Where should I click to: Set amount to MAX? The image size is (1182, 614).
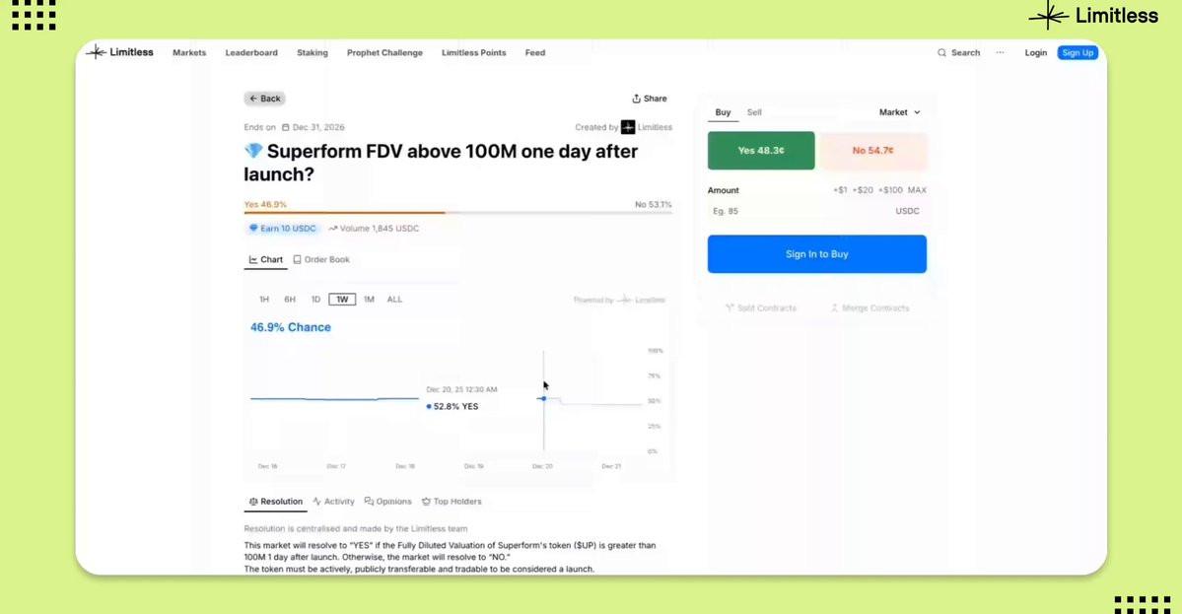coord(917,190)
